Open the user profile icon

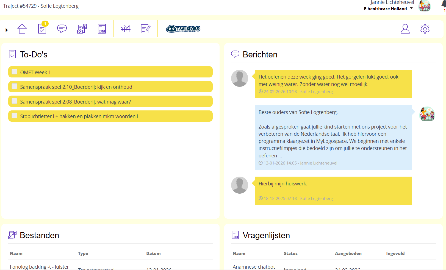405,29
